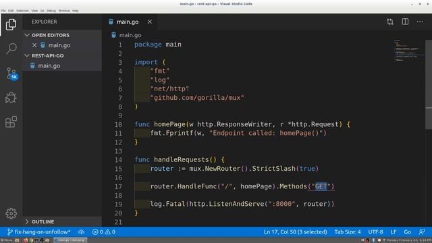Click line number 10 in gutter

point(119,124)
